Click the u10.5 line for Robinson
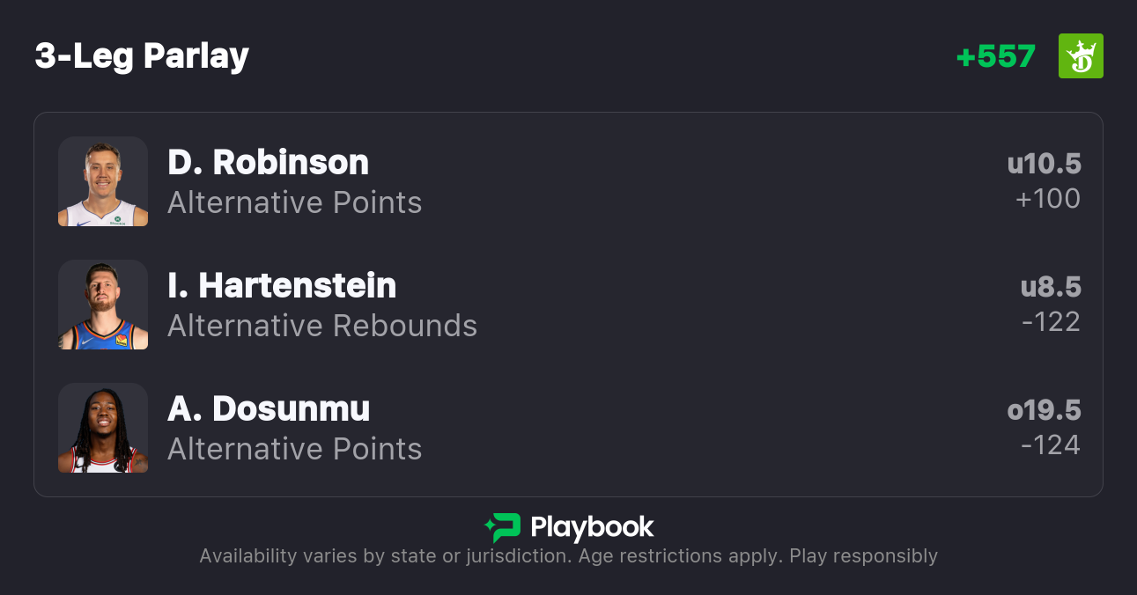This screenshot has height=595, width=1137. click(1044, 164)
